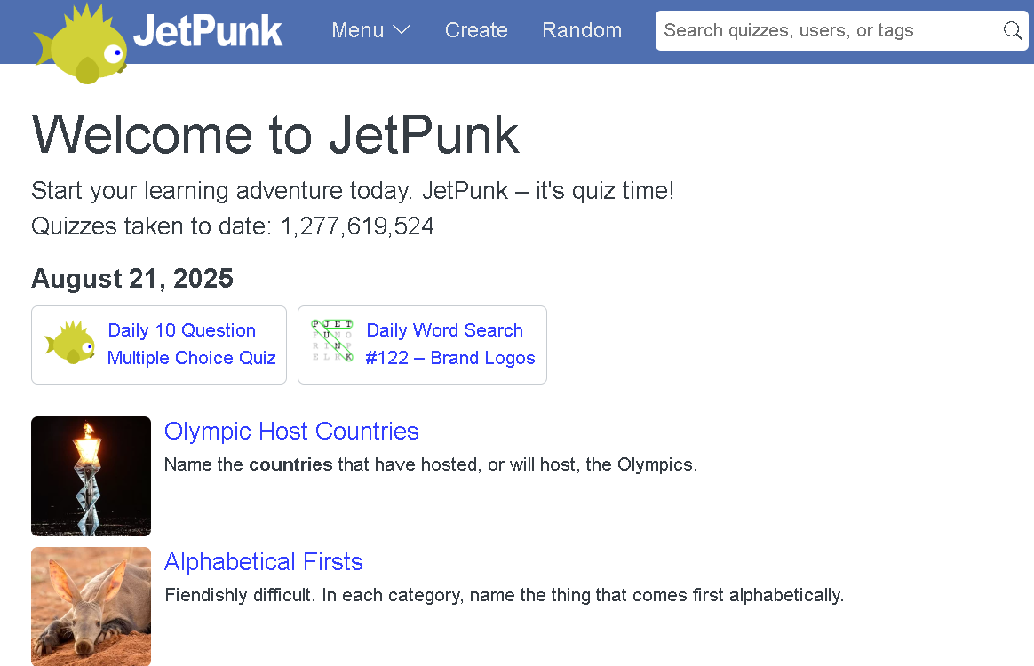Viewport: 1034px width, 666px height.
Task: Open the Olympic Host Countries quiz
Action: pyautogui.click(x=291, y=432)
